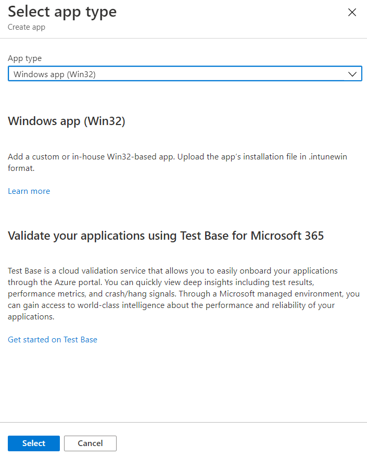Open Get started on Test Base link
367x457 pixels.
pos(53,340)
